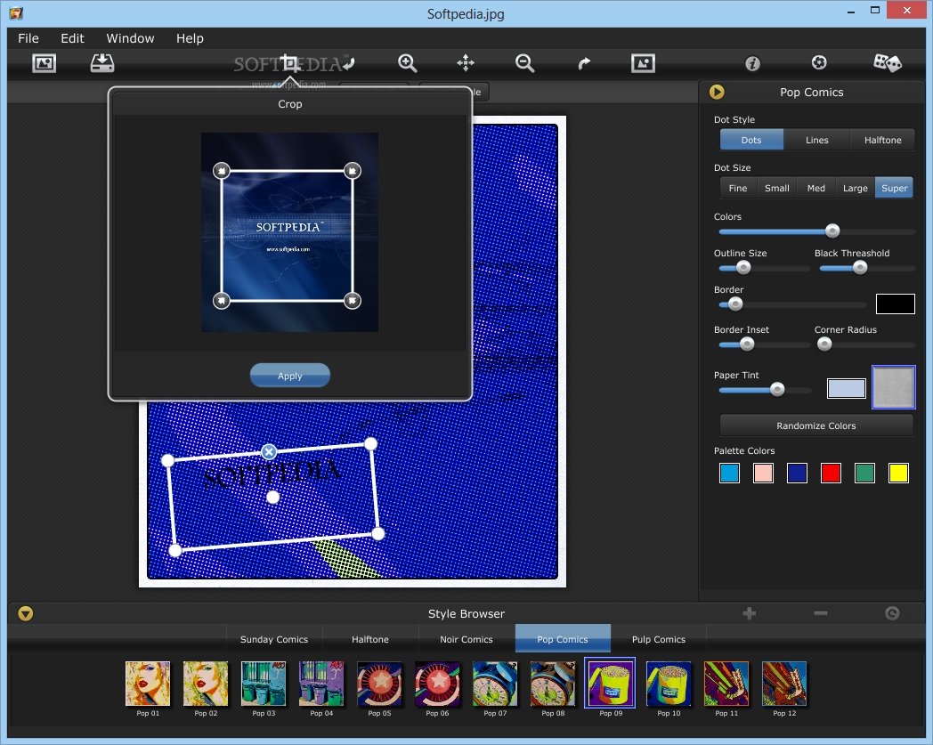This screenshot has width=933, height=745.
Task: Click the top-right crop corner handle
Action: (x=353, y=171)
